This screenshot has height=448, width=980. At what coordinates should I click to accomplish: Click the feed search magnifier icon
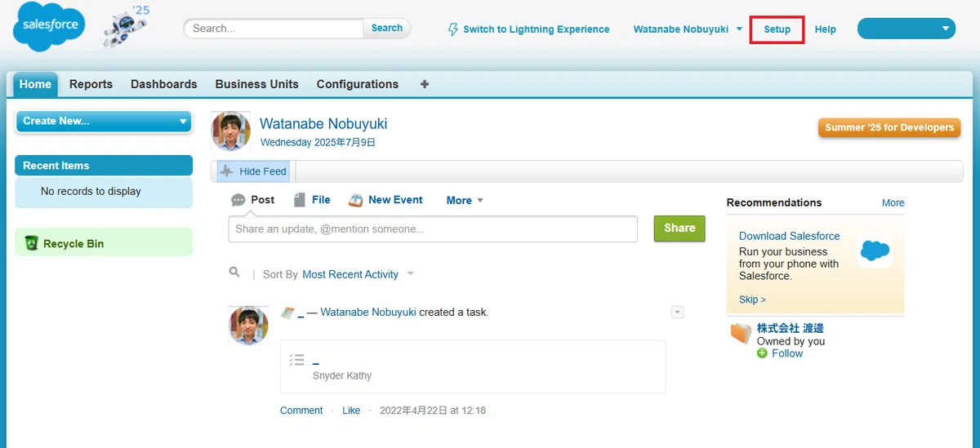234,273
